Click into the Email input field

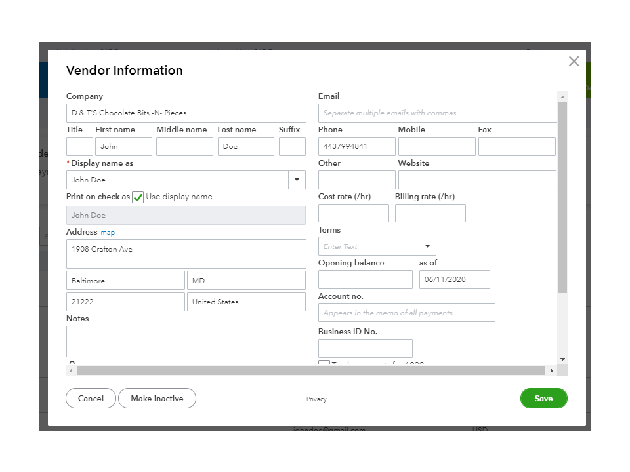[438, 113]
